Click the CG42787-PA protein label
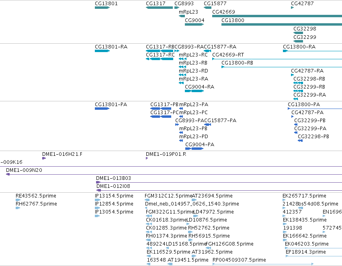 click(307, 113)
